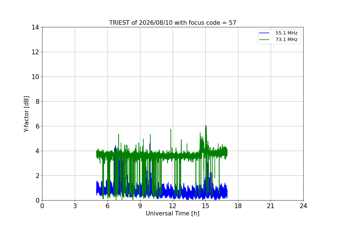Screen dimensions: 337x225
Task: Click x-axis tick label 24
Action: [x=303, y=206]
